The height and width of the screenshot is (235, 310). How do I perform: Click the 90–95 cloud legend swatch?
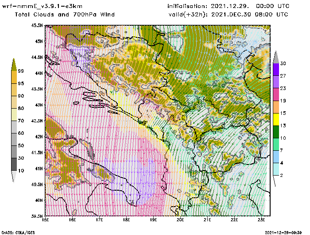[14, 90]
